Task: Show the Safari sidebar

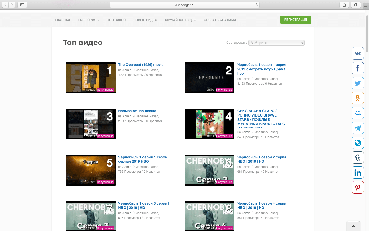Action: click(22, 5)
